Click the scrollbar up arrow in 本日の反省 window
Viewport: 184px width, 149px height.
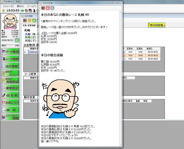click(x=120, y=12)
